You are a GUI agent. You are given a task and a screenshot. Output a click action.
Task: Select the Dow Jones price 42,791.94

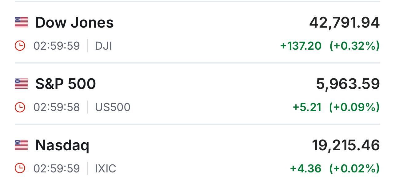(x=344, y=23)
